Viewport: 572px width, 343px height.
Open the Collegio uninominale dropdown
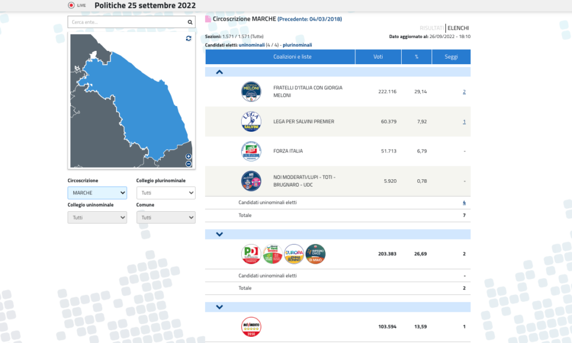point(97,217)
